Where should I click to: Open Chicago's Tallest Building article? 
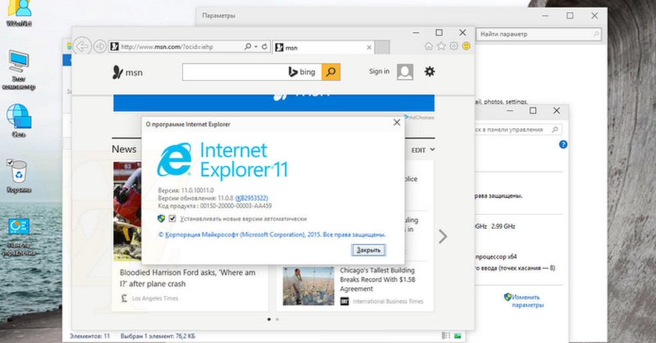(377, 280)
